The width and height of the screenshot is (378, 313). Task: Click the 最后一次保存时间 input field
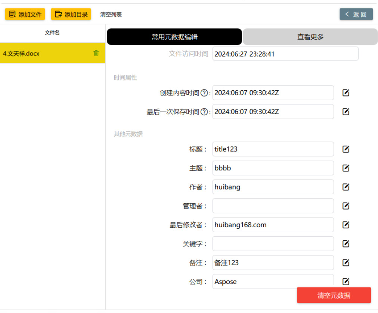coord(273,112)
